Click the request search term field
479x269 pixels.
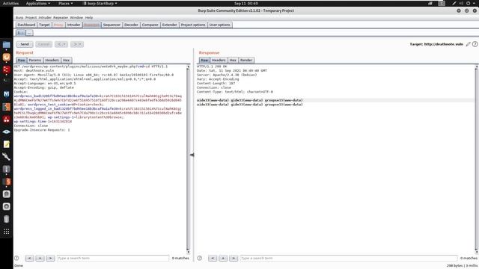[113, 258]
